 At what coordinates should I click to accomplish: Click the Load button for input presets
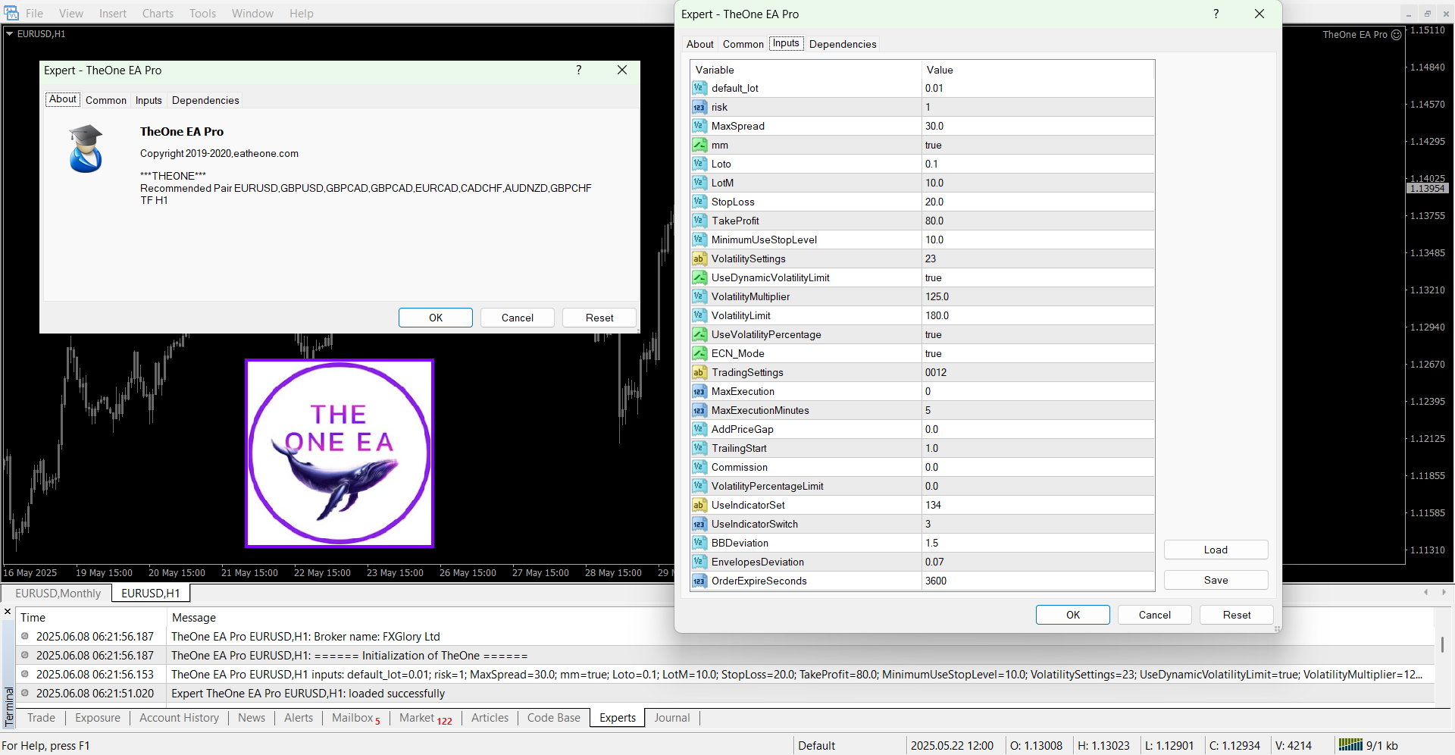(1216, 550)
